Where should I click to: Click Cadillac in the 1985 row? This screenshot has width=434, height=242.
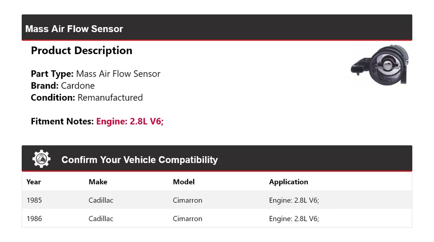(101, 200)
